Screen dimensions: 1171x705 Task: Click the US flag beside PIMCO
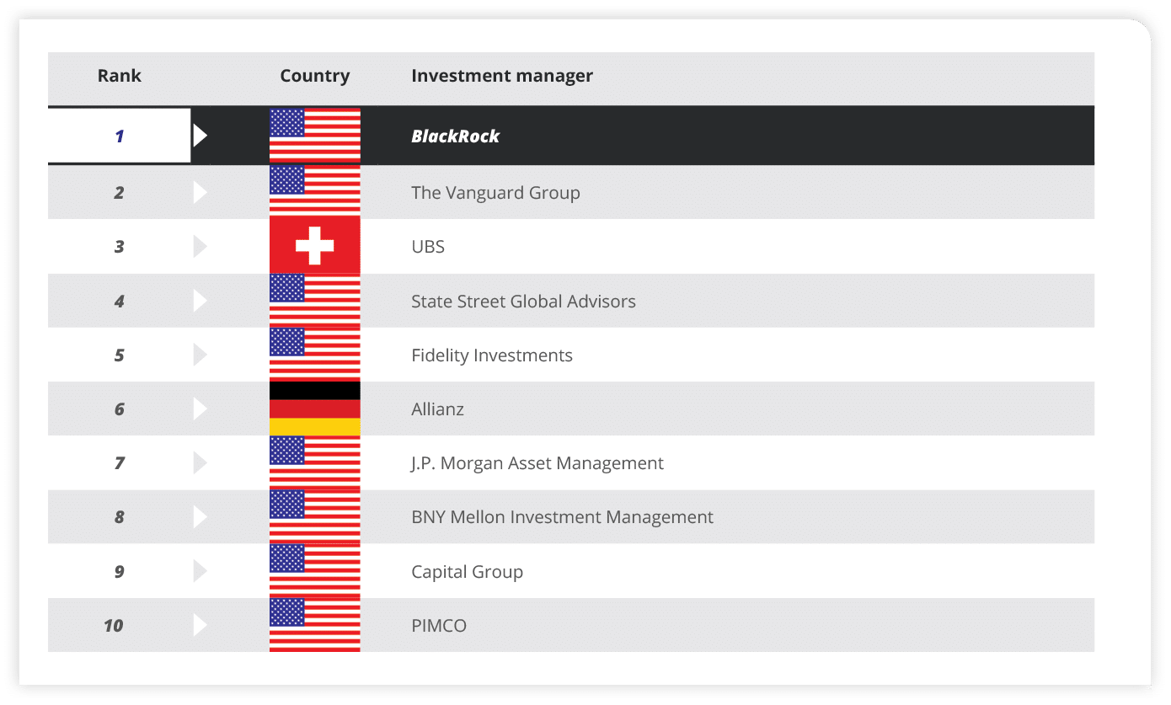pos(314,624)
